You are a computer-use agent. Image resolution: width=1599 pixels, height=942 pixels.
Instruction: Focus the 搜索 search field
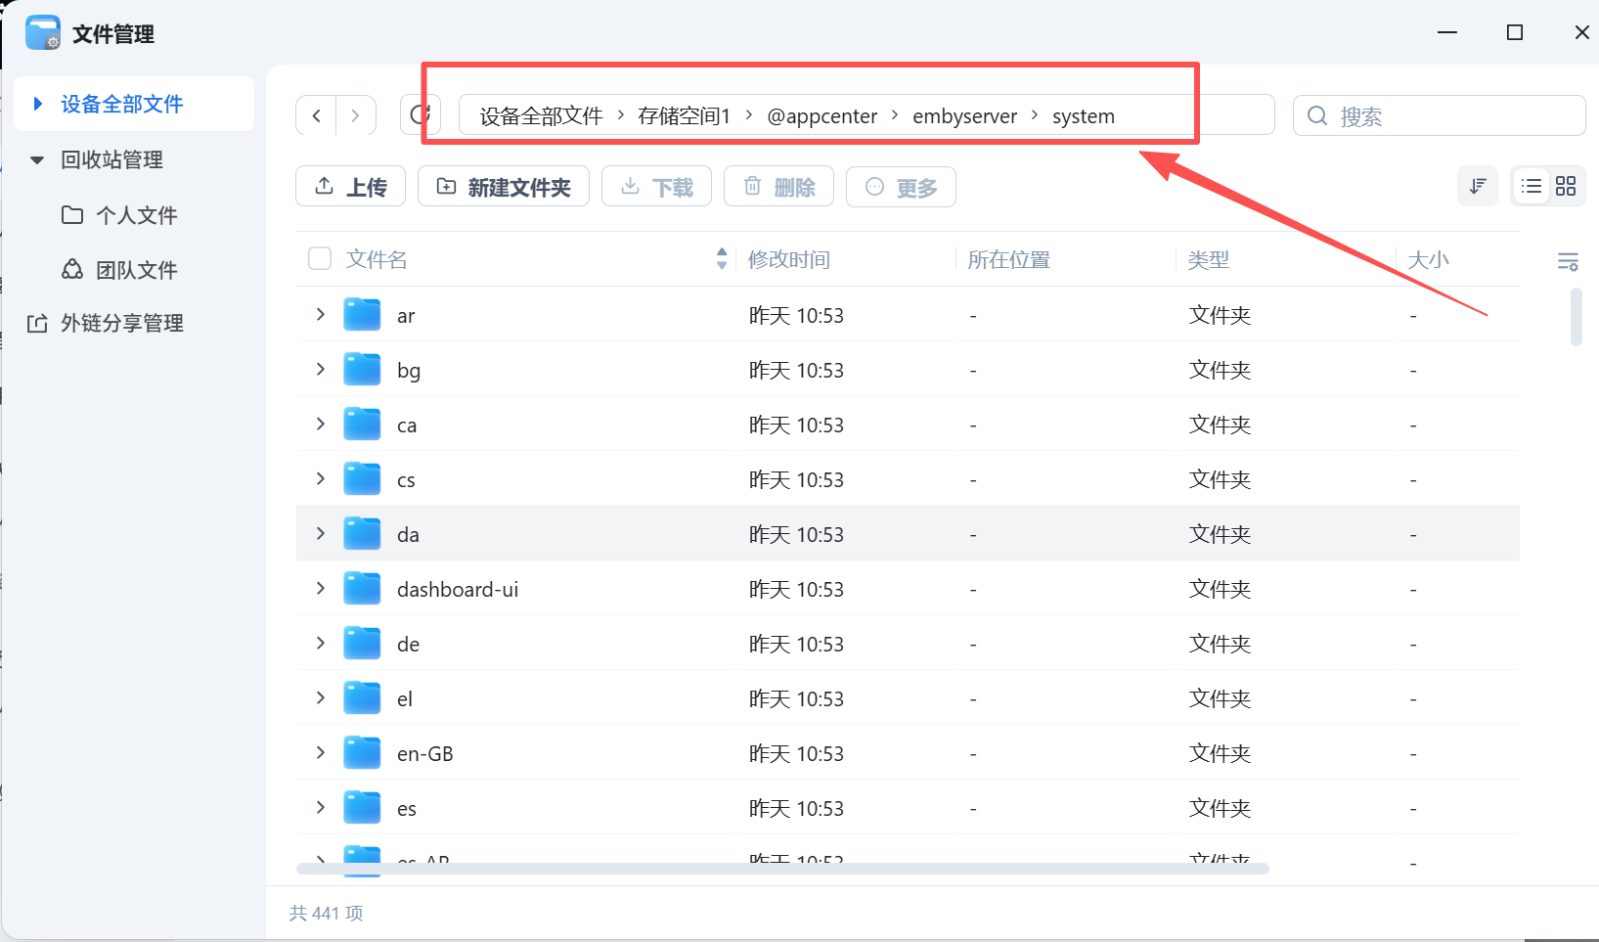[1439, 115]
